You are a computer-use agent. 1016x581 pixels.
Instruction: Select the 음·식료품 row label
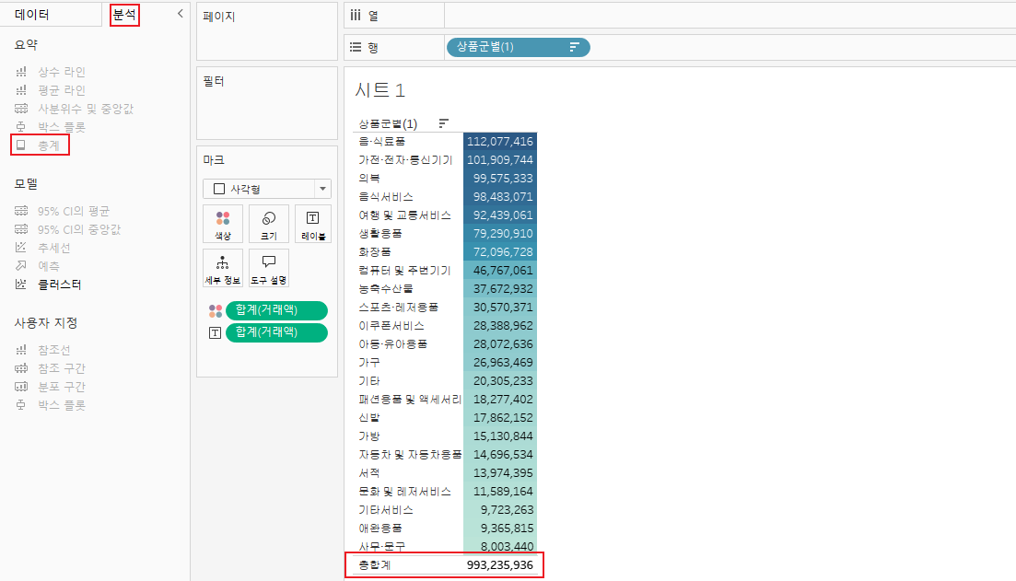click(x=382, y=141)
